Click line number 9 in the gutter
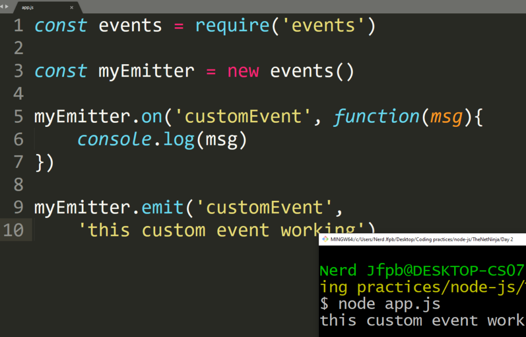This screenshot has width=526, height=337. coord(19,207)
